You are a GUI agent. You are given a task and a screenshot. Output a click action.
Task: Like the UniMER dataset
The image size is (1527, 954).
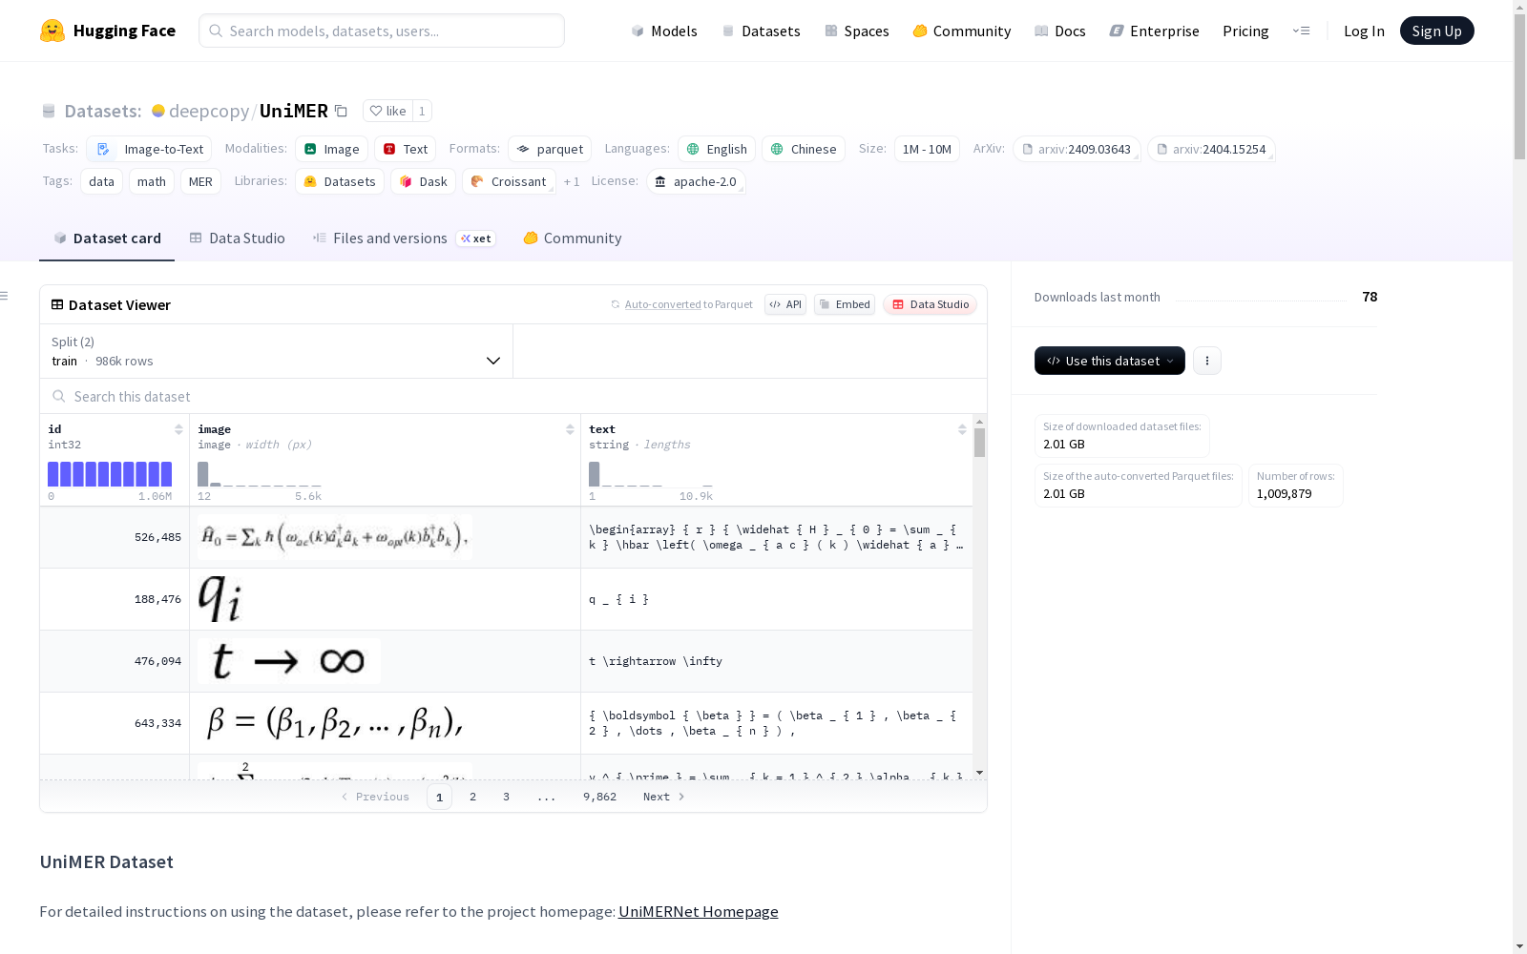387,111
